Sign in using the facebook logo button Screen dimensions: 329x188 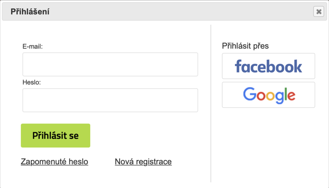click(268, 66)
